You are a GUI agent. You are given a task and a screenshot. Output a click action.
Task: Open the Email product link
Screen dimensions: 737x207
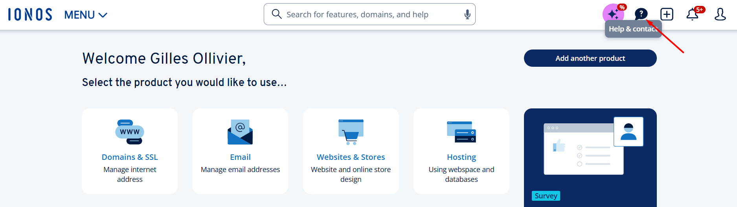(240, 157)
